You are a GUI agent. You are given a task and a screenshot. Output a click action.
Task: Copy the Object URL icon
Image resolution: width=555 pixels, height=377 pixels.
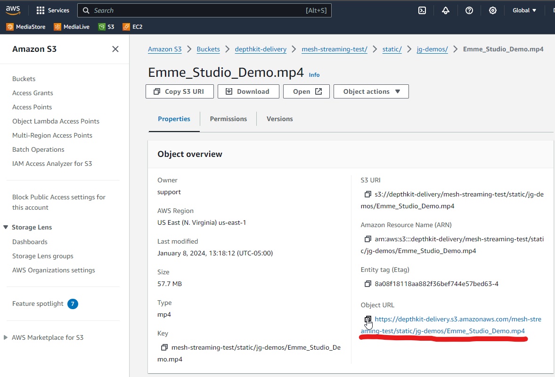point(368,320)
